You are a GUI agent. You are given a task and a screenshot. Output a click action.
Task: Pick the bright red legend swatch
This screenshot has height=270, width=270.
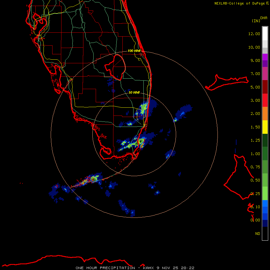point(265,100)
